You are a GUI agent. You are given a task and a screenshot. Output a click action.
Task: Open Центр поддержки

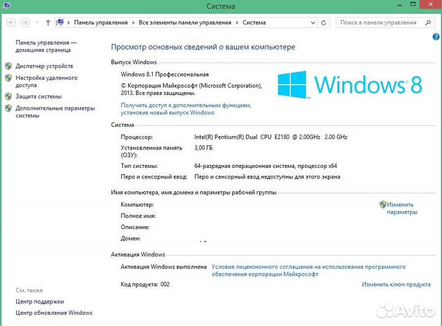point(40,301)
